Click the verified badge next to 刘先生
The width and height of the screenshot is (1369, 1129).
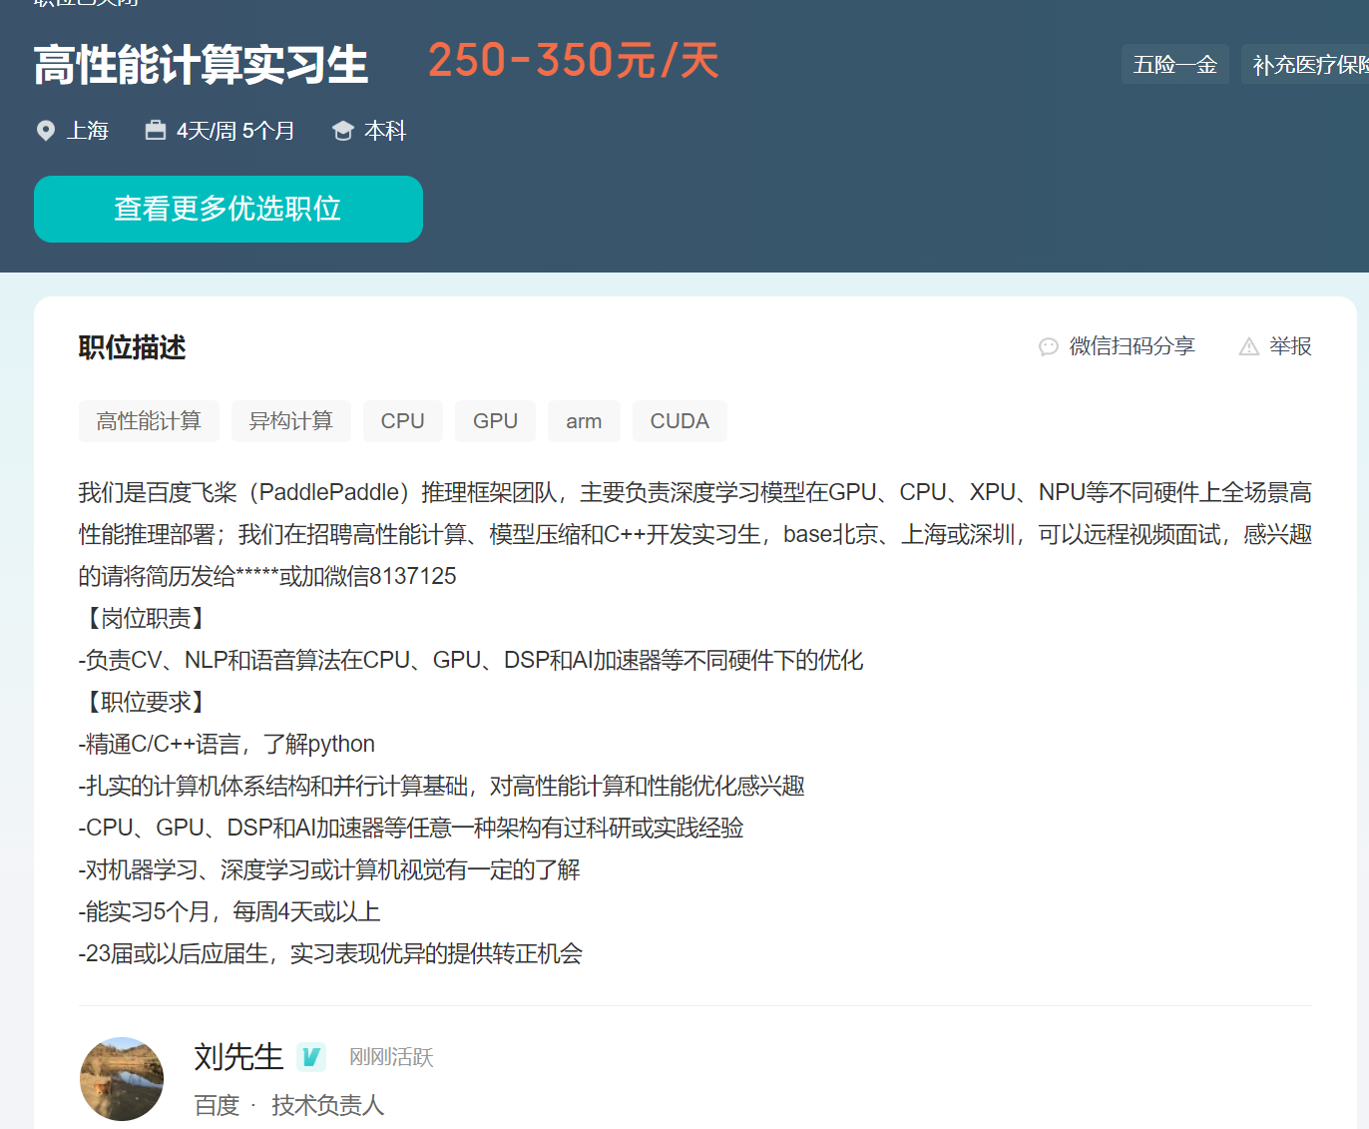pos(311,1056)
